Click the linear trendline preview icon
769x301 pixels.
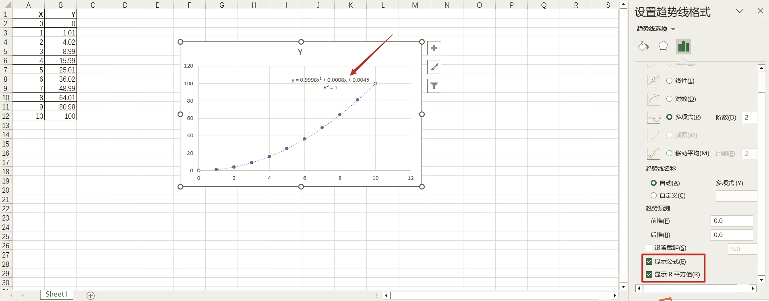(653, 81)
